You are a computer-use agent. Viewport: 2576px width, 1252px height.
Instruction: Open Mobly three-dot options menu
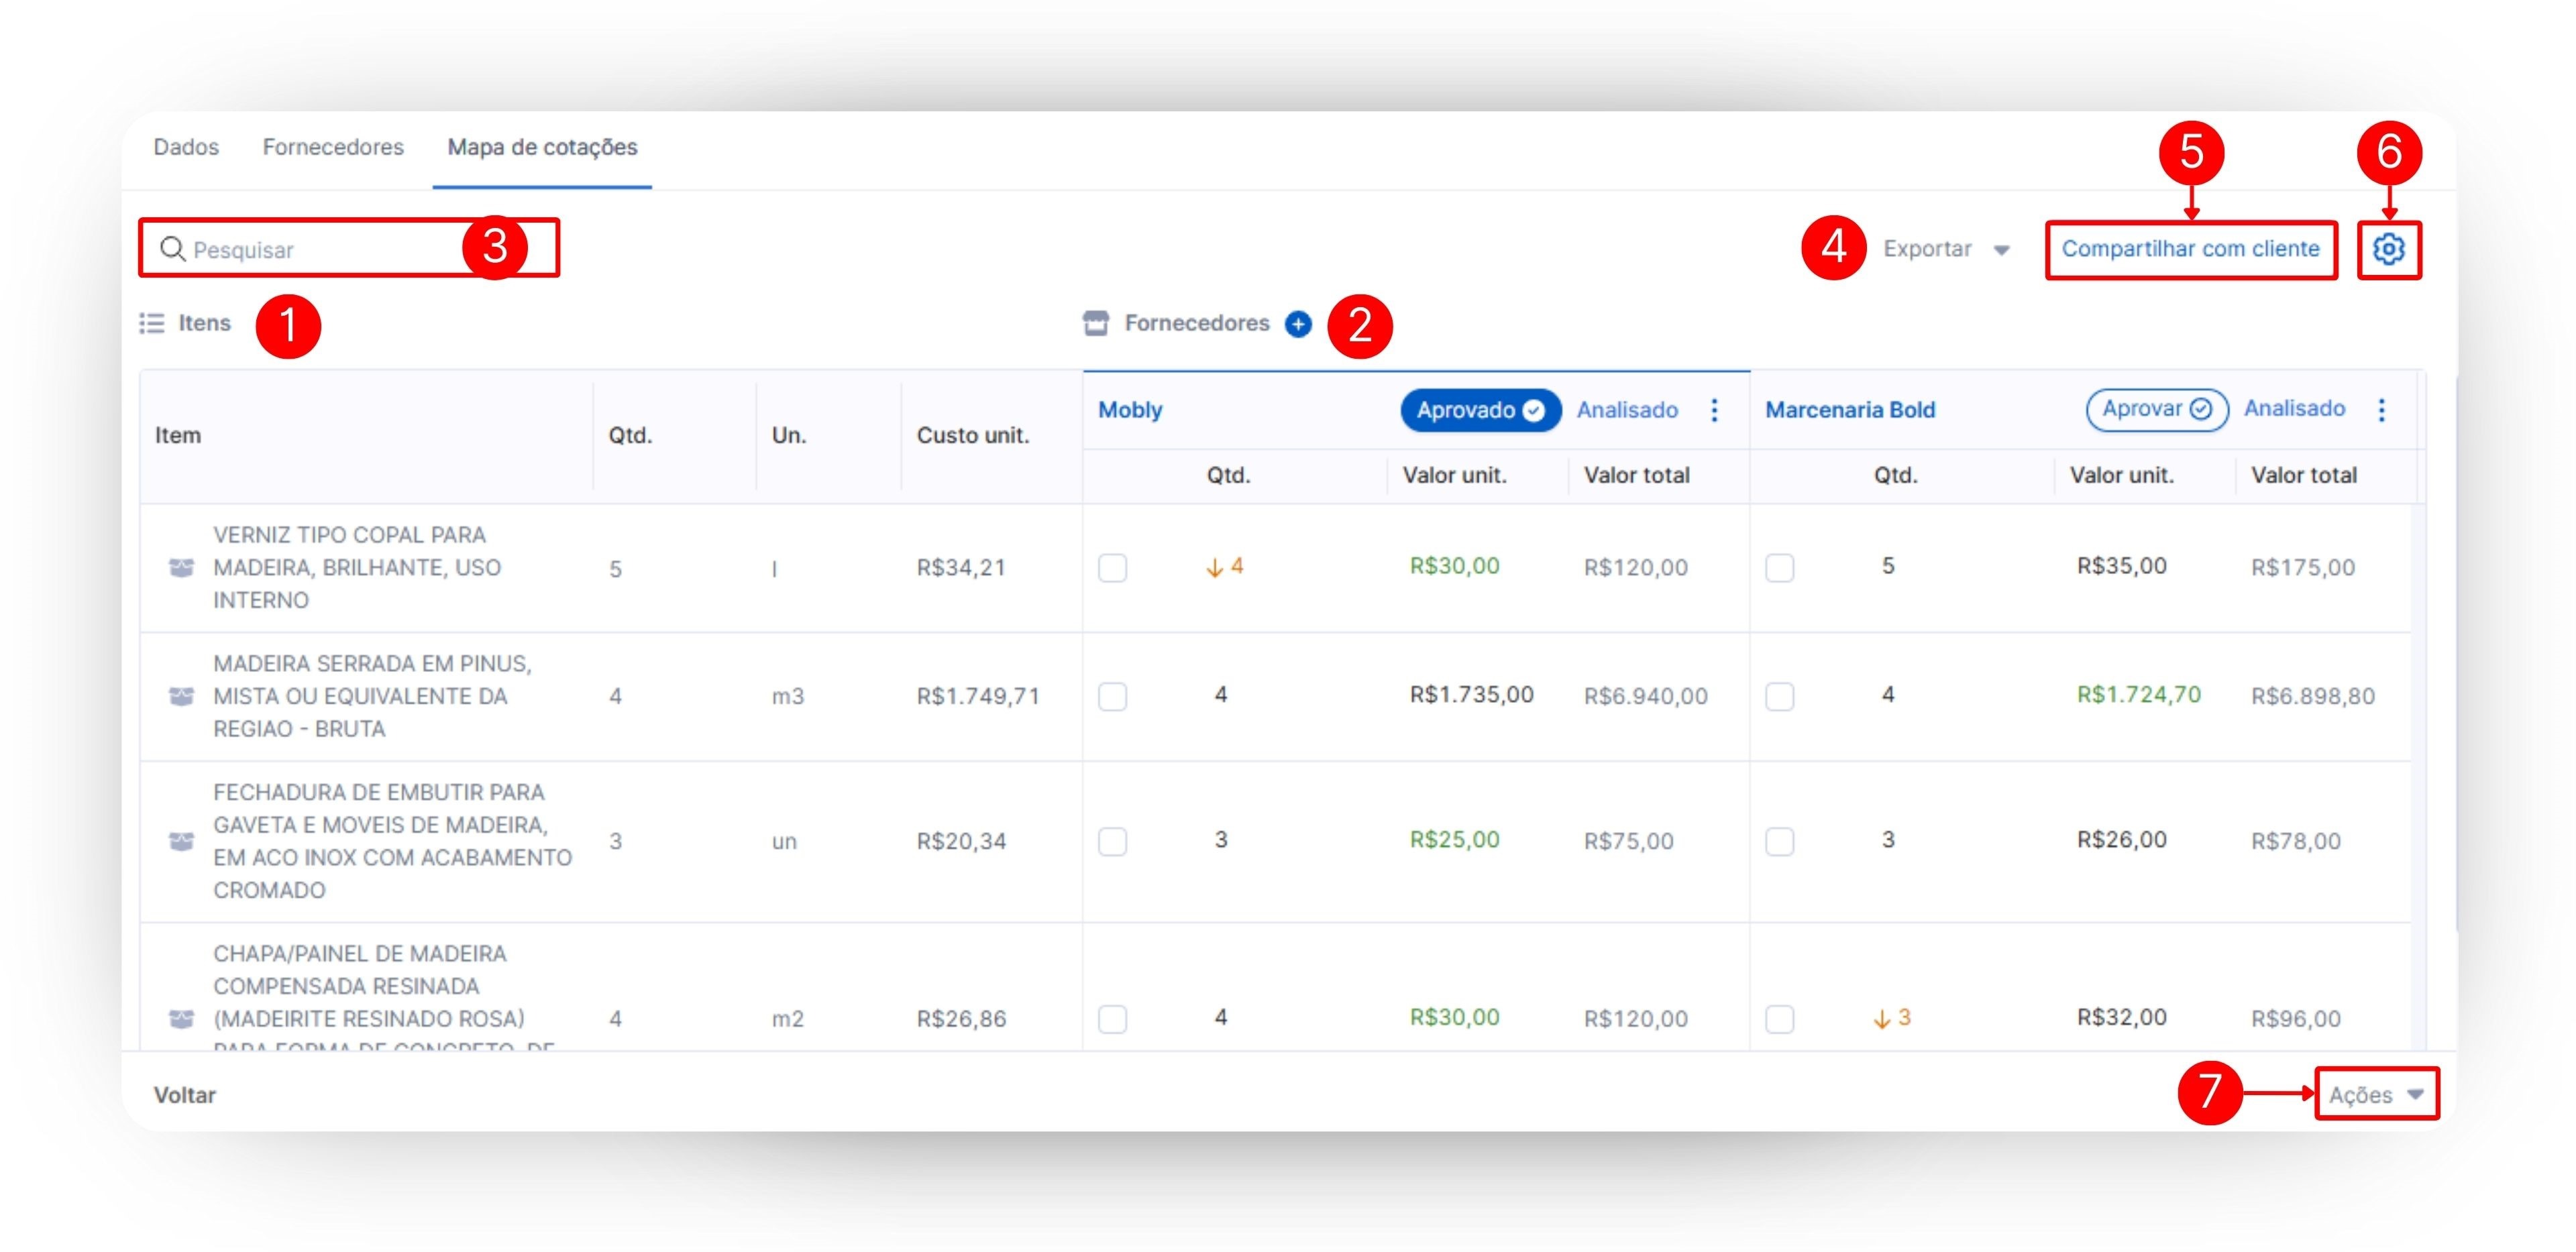pyautogui.click(x=1714, y=410)
